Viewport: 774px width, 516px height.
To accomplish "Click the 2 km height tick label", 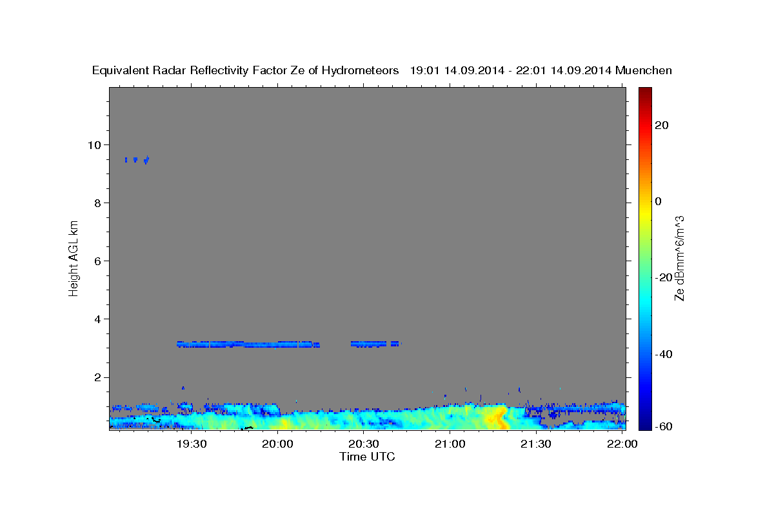I will coord(98,377).
